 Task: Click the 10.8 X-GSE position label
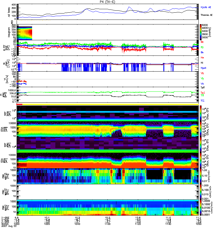pos(138,218)
